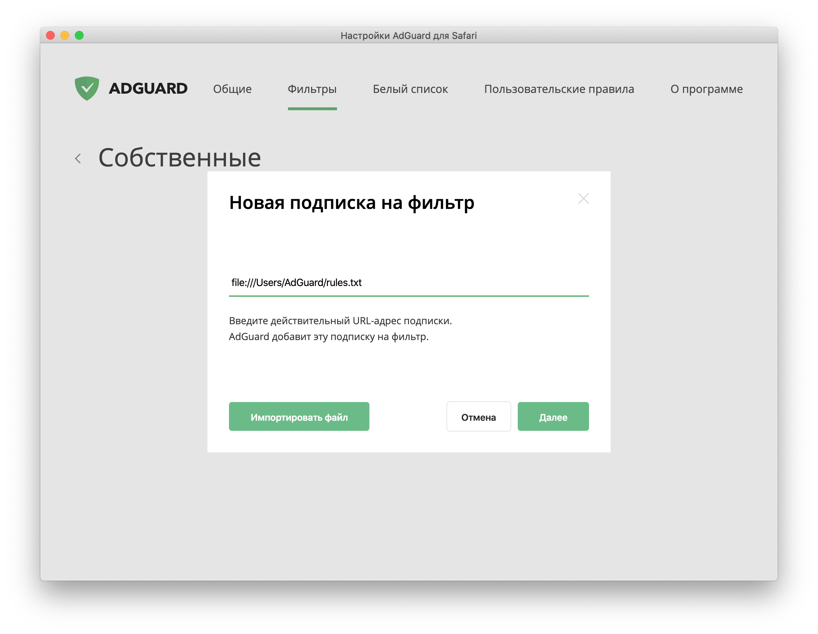Open the О программе tab

pyautogui.click(x=706, y=89)
